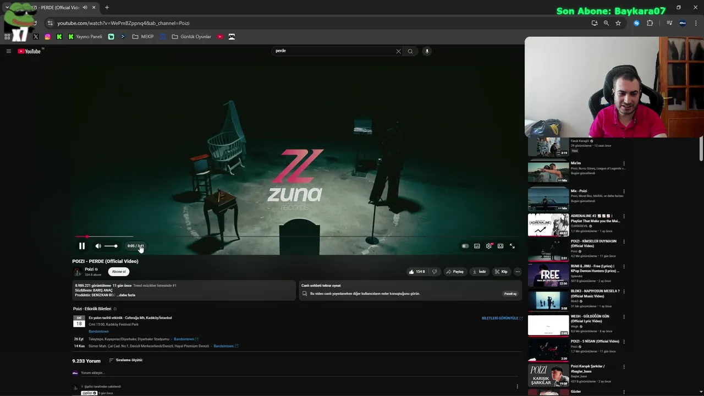Open a new browser tab
Image resolution: width=704 pixels, height=396 pixels.
(x=107, y=8)
